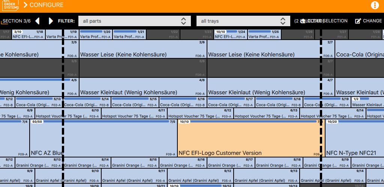Click the SECTION 3/6 label
Image resolution: width=384 pixels, height=187 pixels.
coord(16,21)
